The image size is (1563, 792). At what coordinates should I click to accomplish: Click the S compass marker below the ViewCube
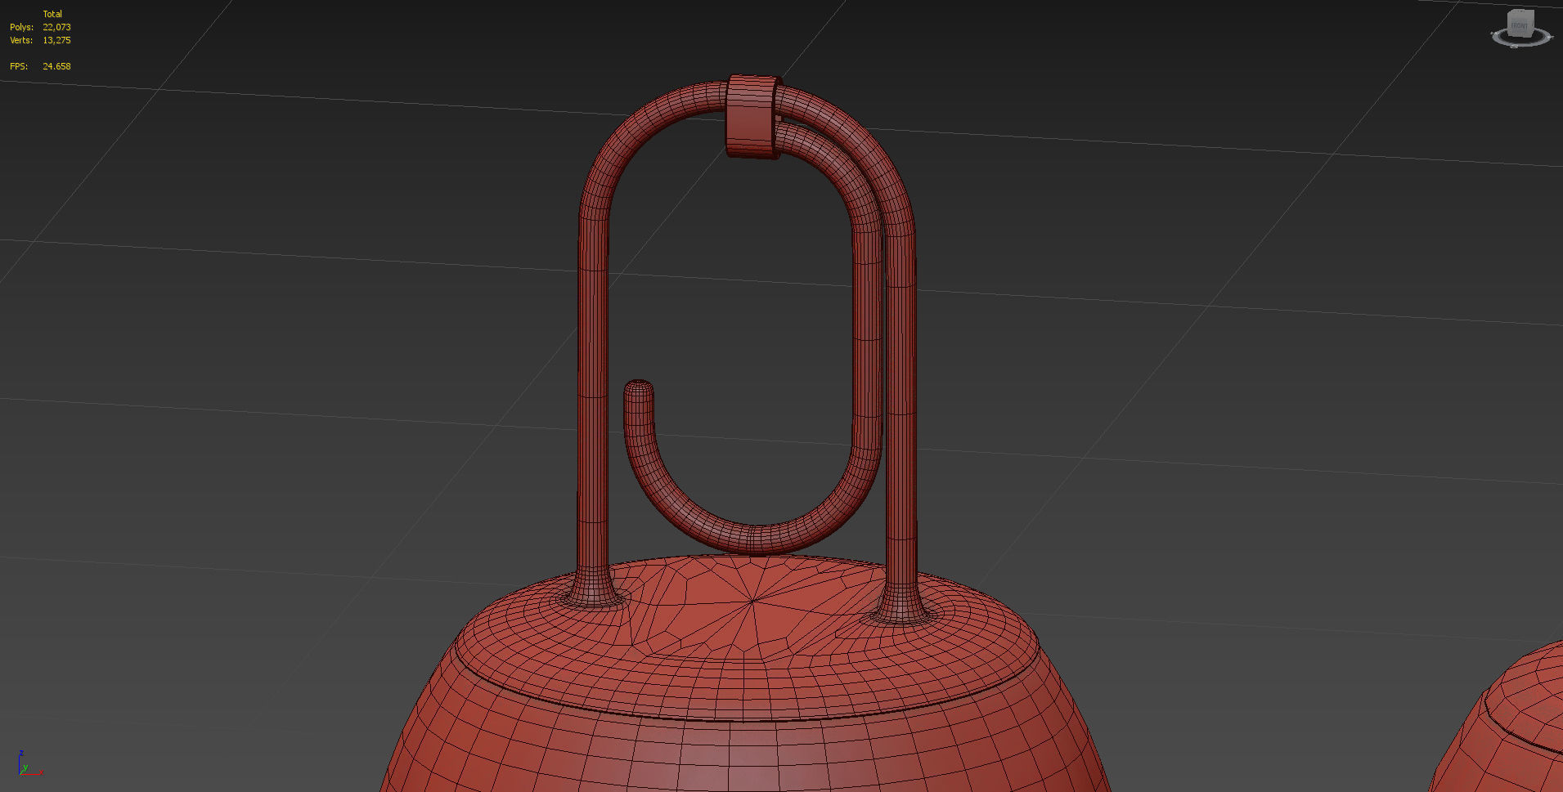click(x=1514, y=46)
